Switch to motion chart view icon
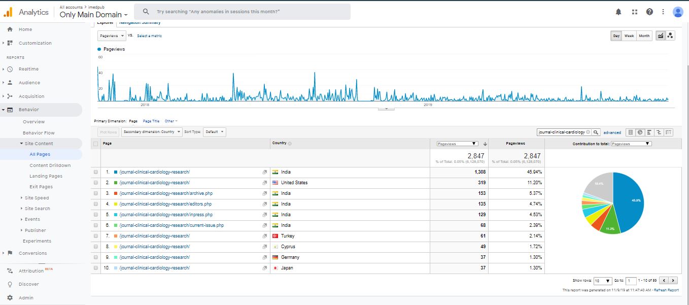This screenshot has height=305, width=689. [x=670, y=36]
